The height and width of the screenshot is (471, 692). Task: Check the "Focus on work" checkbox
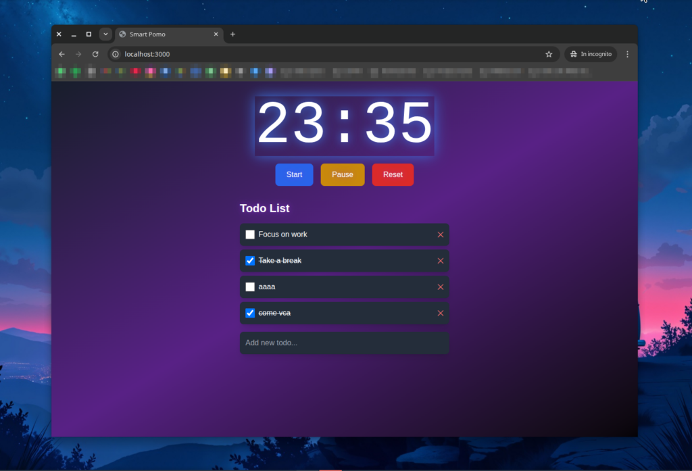[250, 234]
